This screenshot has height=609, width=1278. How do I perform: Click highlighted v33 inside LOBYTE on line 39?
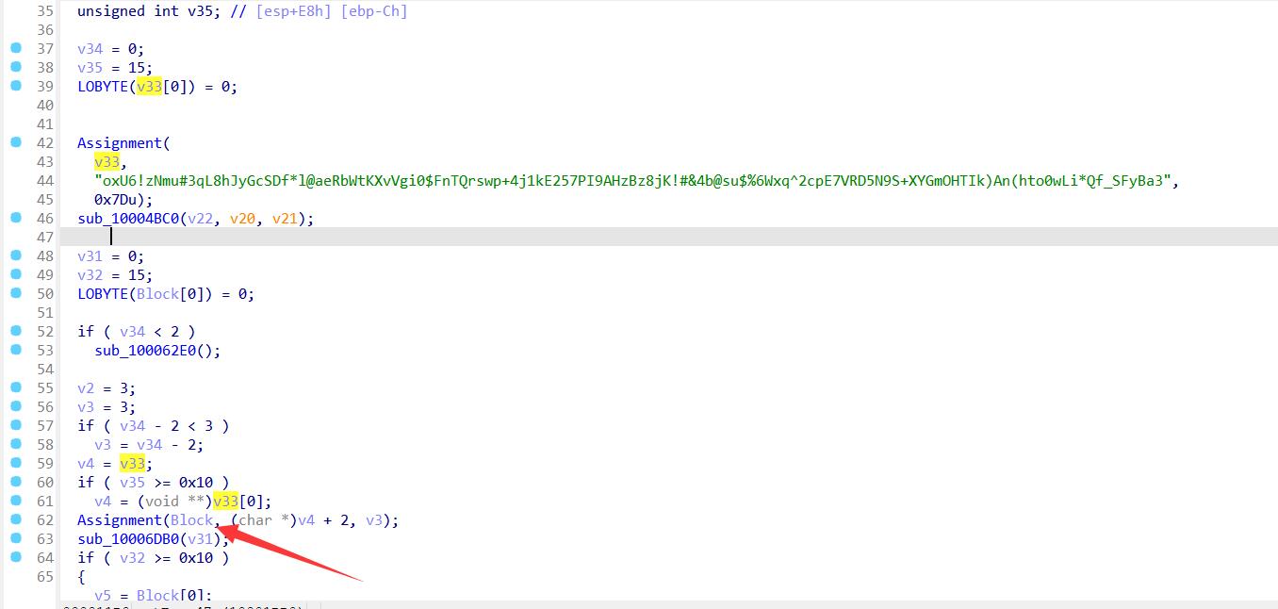(150, 87)
